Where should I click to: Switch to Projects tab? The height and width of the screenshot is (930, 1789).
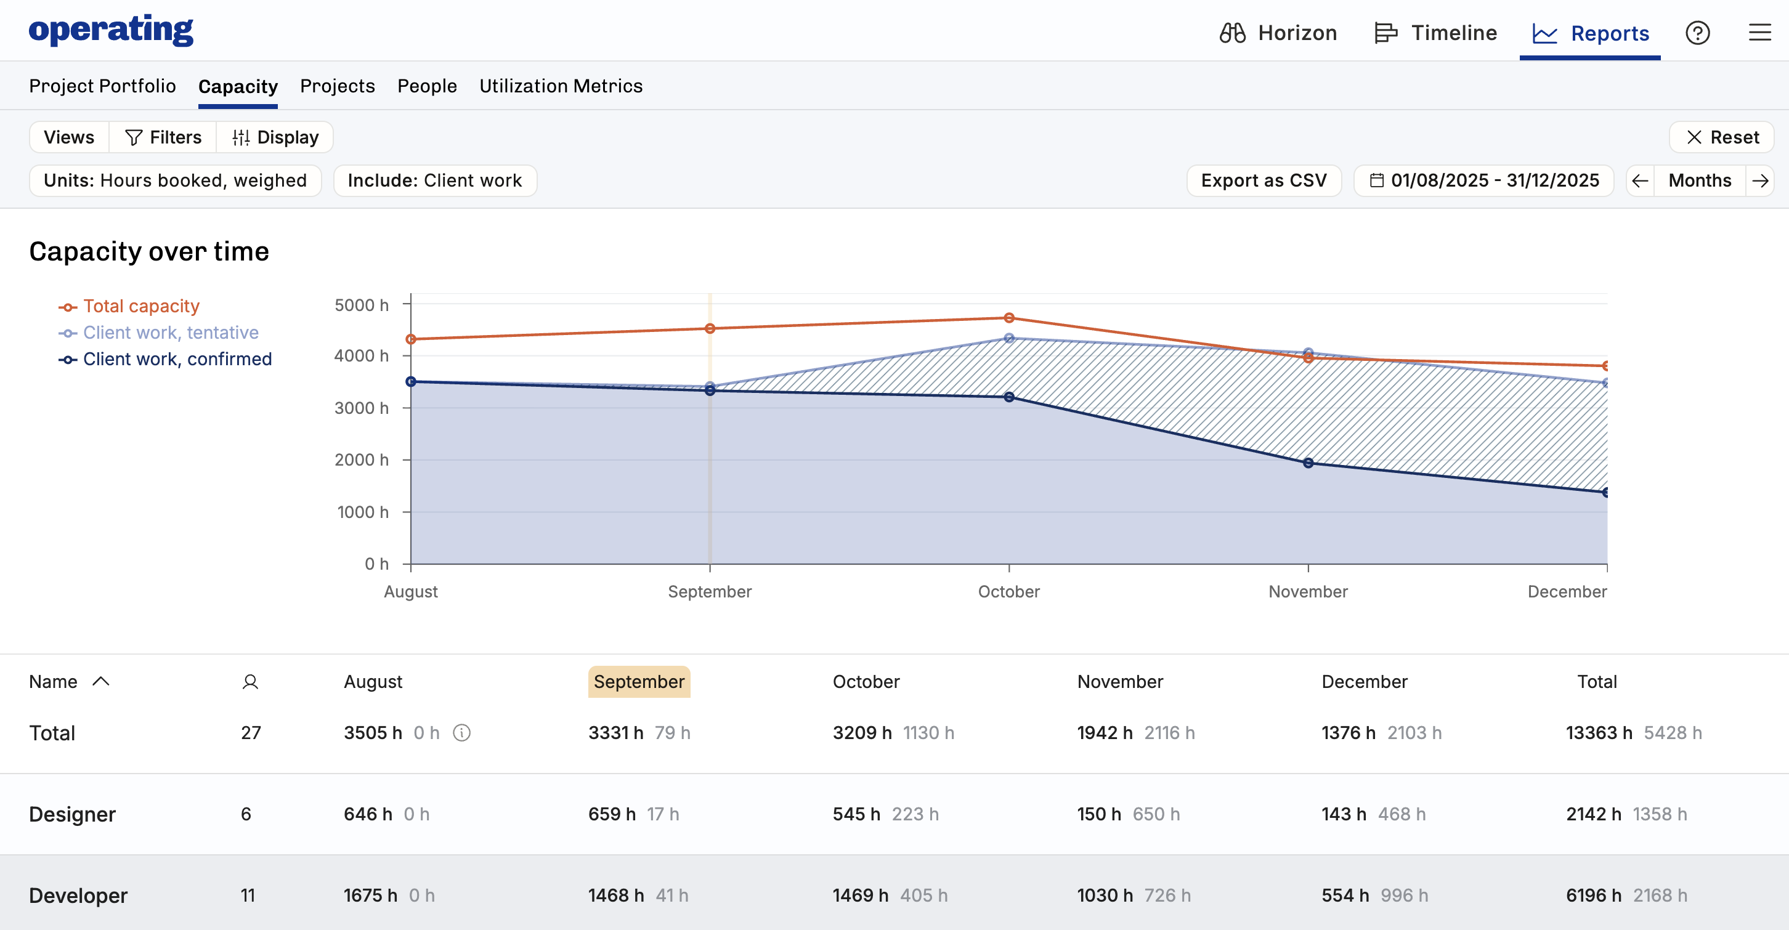coord(338,86)
